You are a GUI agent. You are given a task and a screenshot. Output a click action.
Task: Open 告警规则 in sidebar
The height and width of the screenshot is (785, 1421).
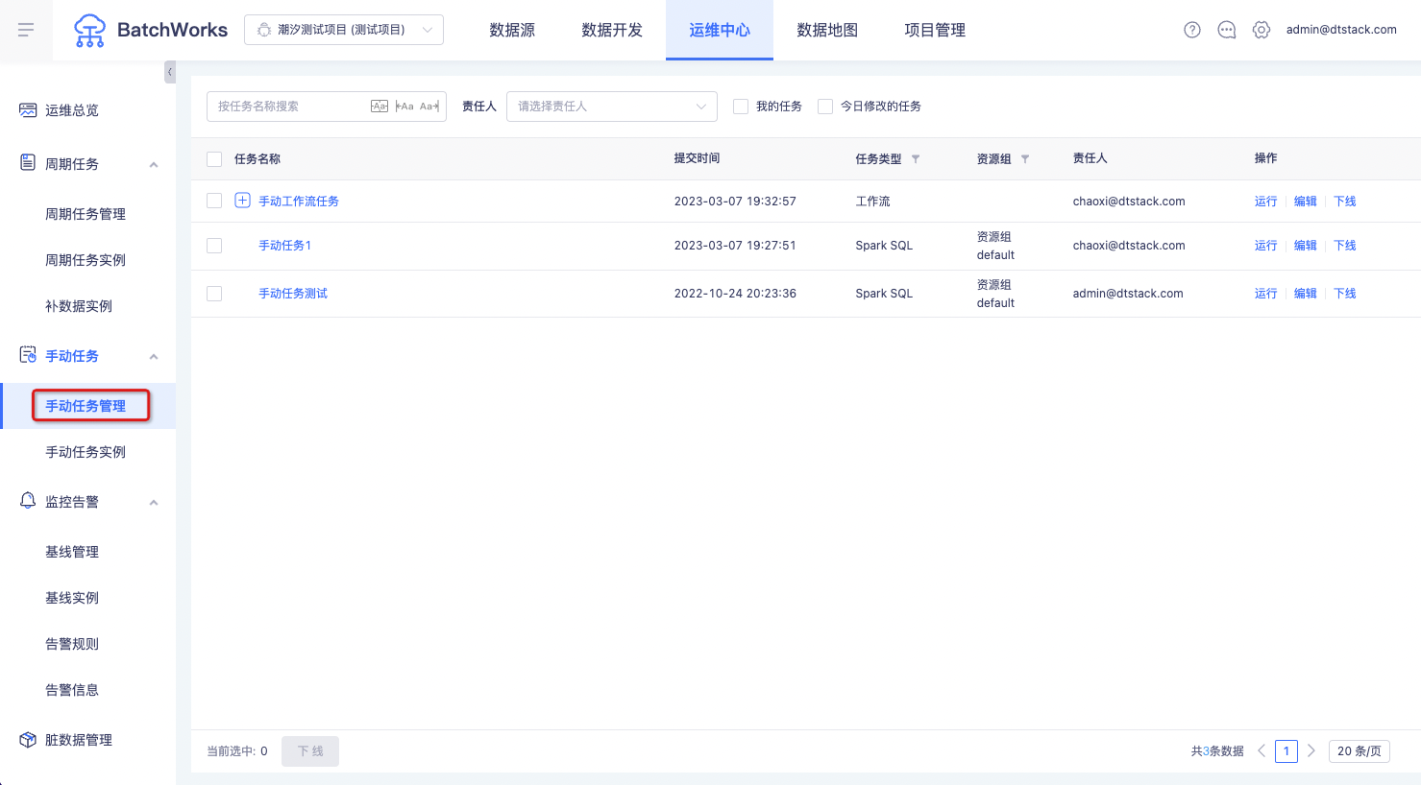(72, 644)
